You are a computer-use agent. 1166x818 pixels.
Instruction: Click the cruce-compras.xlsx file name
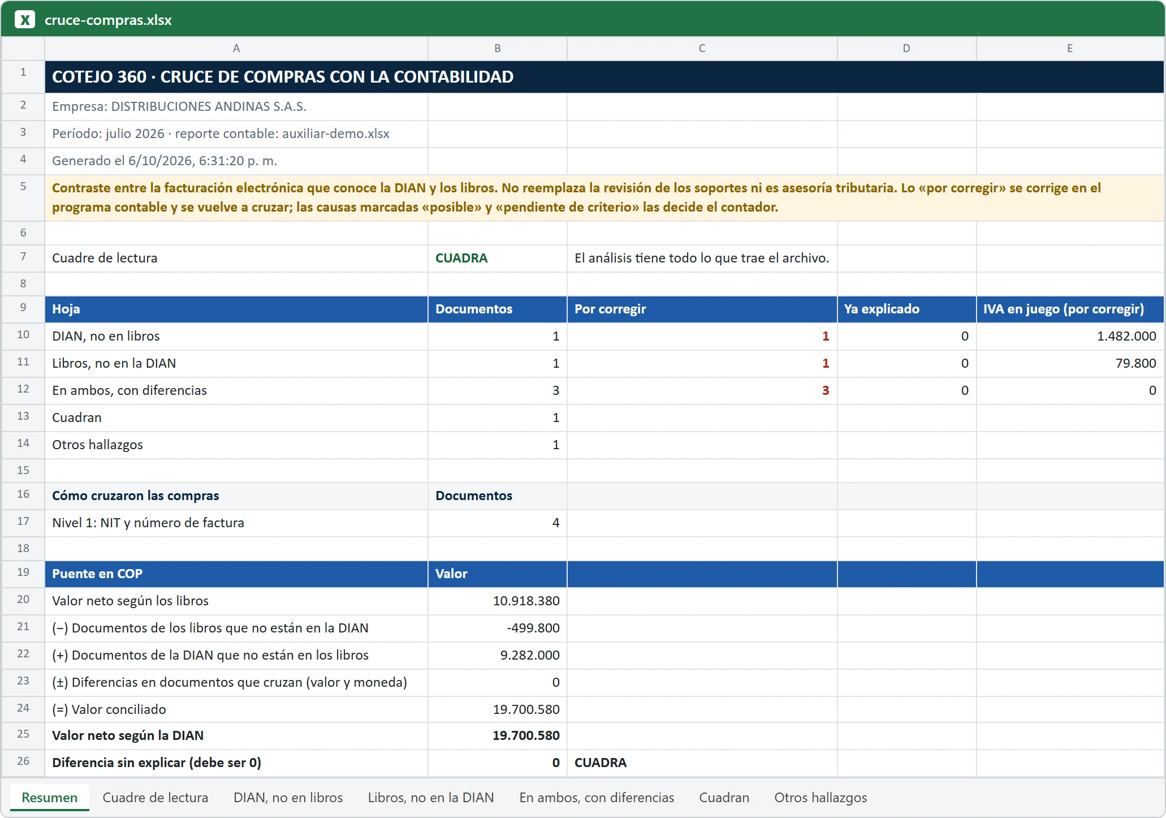coord(108,20)
